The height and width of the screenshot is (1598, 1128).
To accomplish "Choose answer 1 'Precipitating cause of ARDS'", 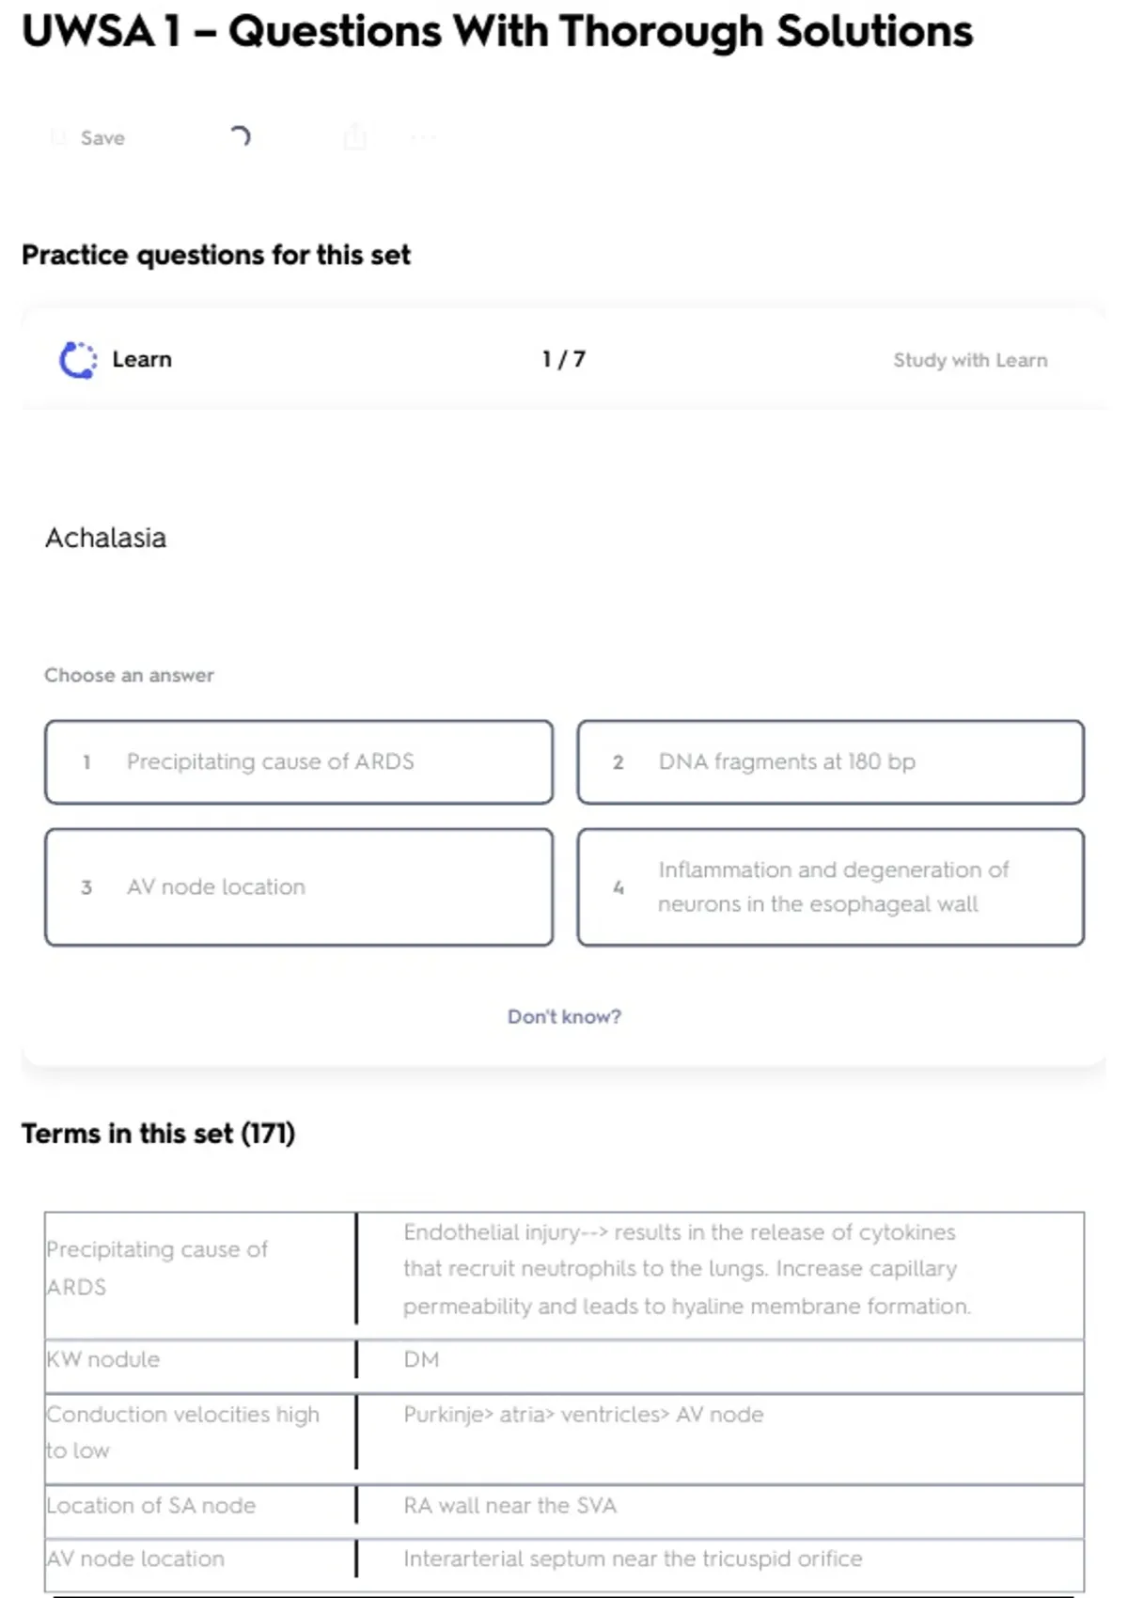I will [x=299, y=762].
